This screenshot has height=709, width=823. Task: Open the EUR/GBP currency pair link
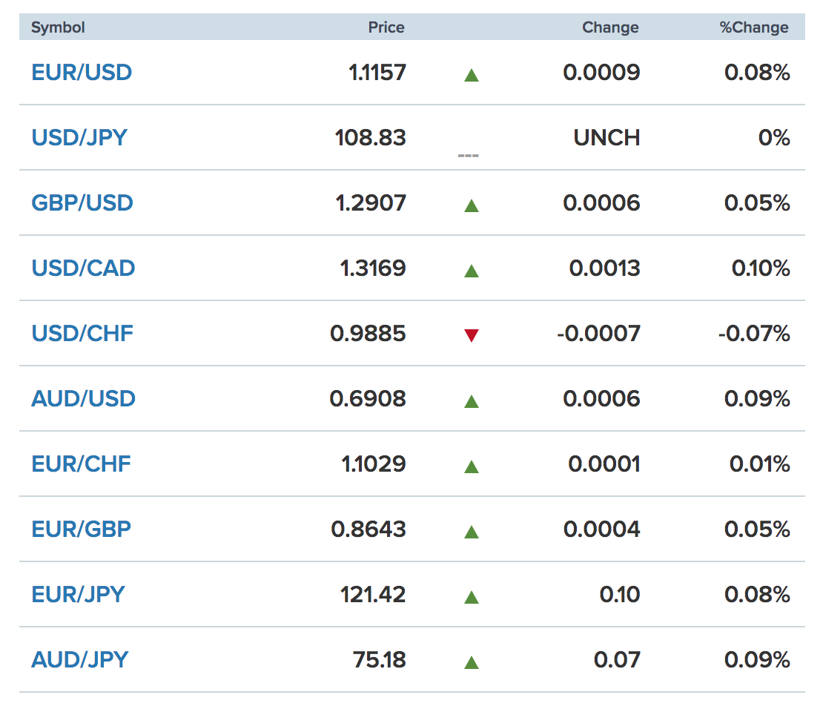click(82, 529)
